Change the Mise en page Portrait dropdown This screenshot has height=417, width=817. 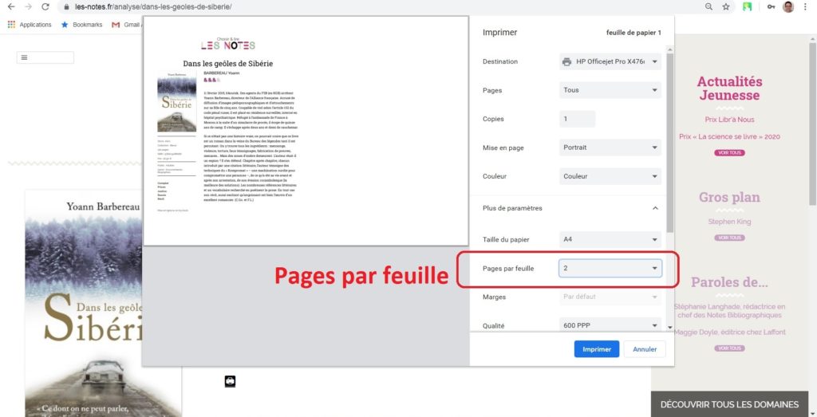(x=610, y=148)
